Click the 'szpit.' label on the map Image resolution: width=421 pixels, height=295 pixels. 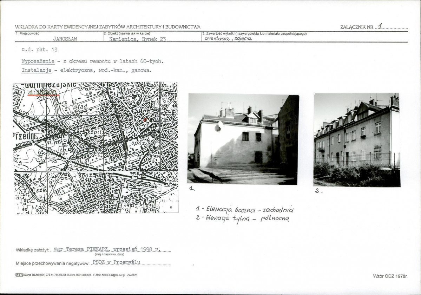[95, 132]
